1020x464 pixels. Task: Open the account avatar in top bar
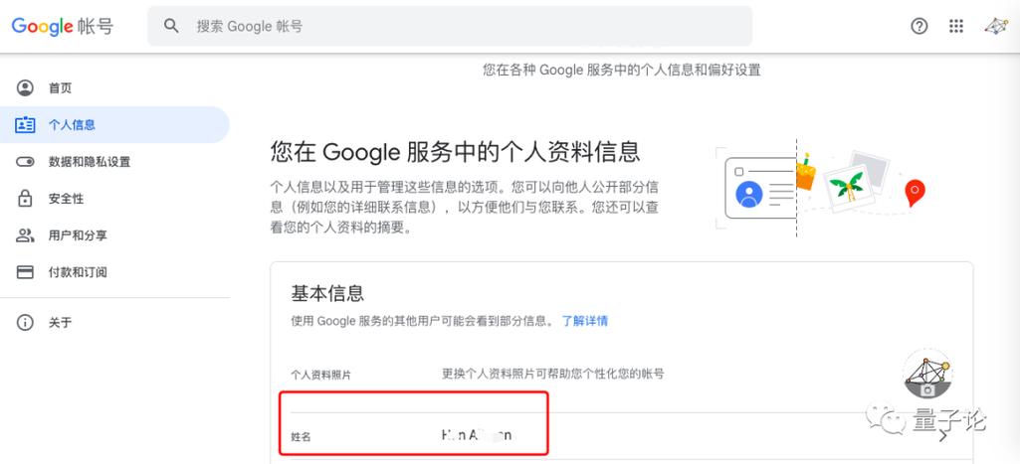(996, 26)
